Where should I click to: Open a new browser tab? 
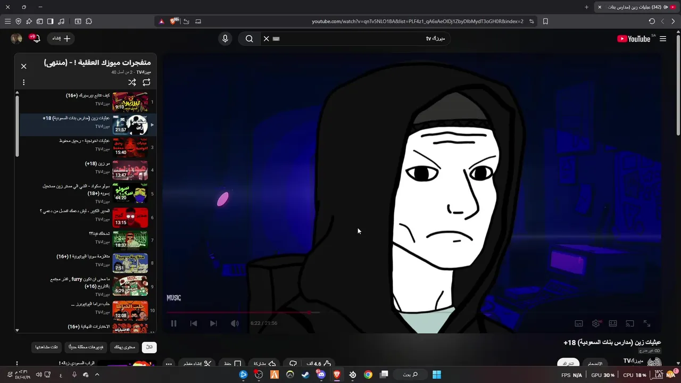[x=586, y=7]
